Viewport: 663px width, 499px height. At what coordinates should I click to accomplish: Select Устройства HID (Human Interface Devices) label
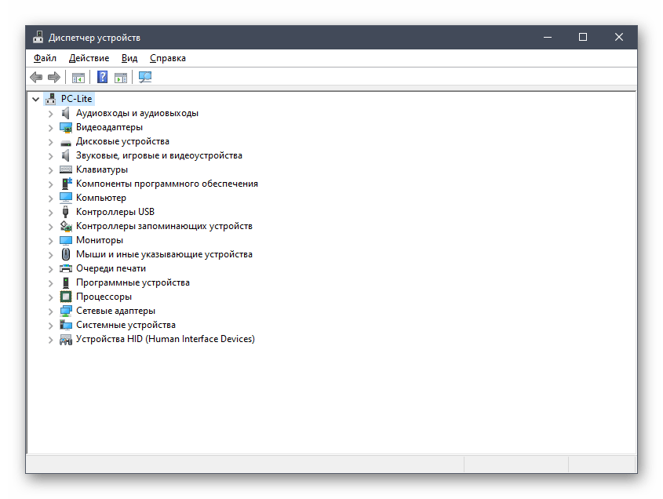click(166, 339)
